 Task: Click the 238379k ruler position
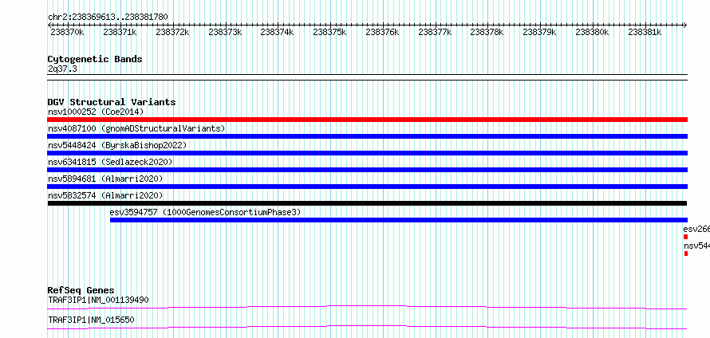tap(538, 32)
